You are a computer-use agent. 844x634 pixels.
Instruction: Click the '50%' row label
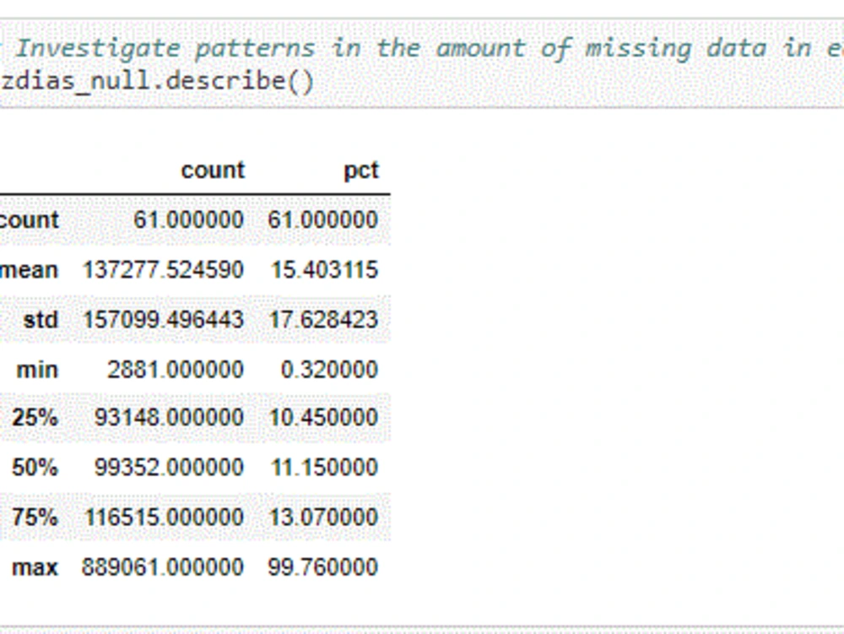click(35, 467)
